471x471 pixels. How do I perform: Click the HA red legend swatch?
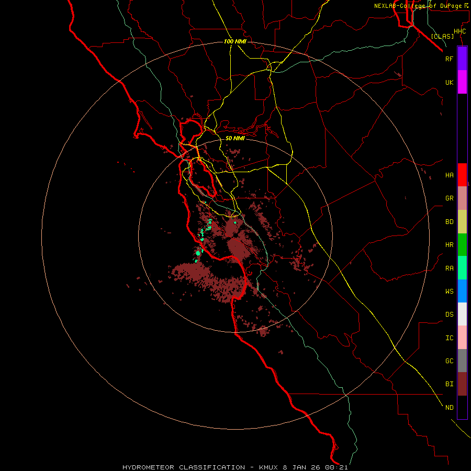(462, 175)
